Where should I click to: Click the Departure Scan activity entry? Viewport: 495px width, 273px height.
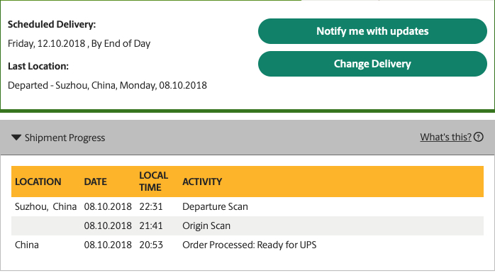point(215,207)
